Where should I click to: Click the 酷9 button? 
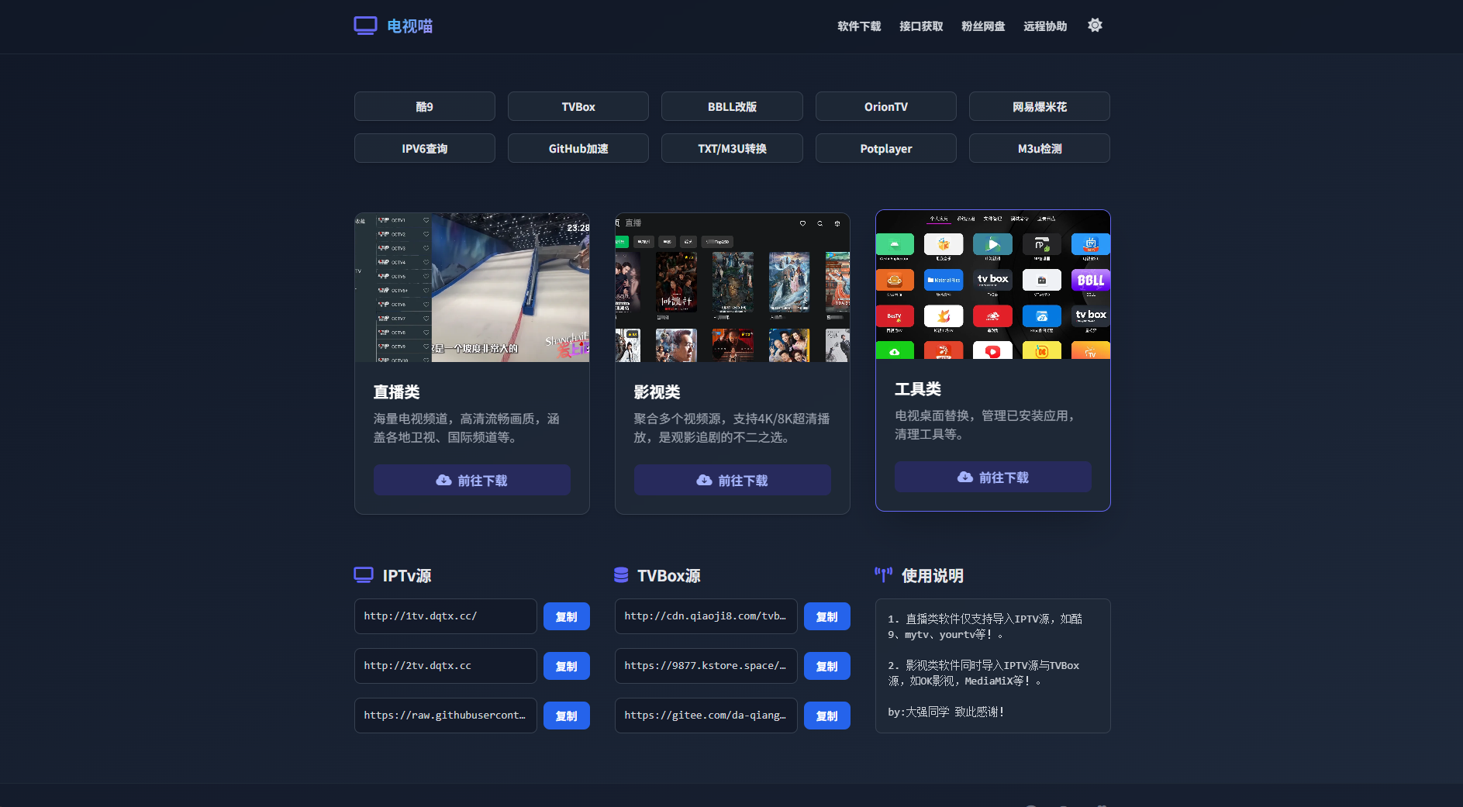(x=424, y=107)
